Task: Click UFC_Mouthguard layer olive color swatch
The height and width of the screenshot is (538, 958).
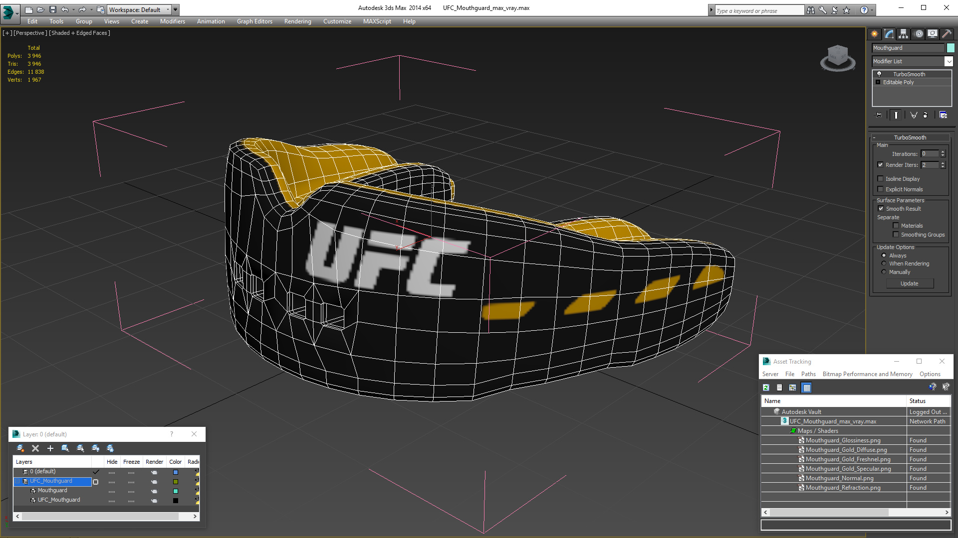Action: click(x=176, y=482)
